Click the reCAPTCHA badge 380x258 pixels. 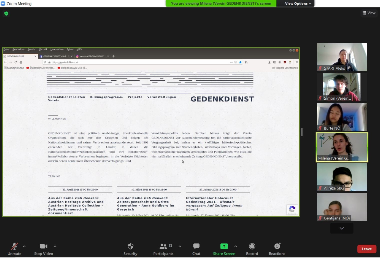[292, 210]
